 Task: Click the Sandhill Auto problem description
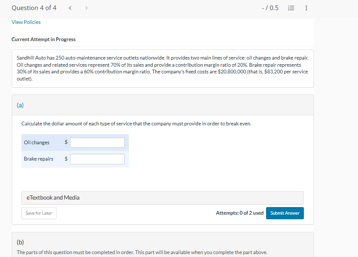point(162,68)
